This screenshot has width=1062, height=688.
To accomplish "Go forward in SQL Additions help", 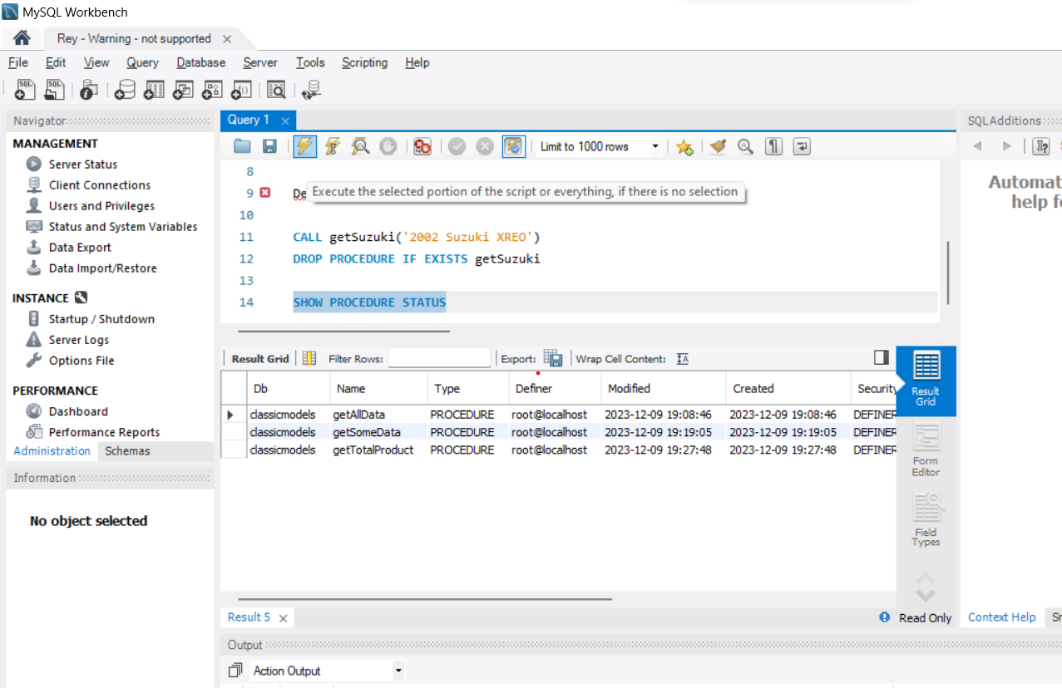I will coord(1006,146).
